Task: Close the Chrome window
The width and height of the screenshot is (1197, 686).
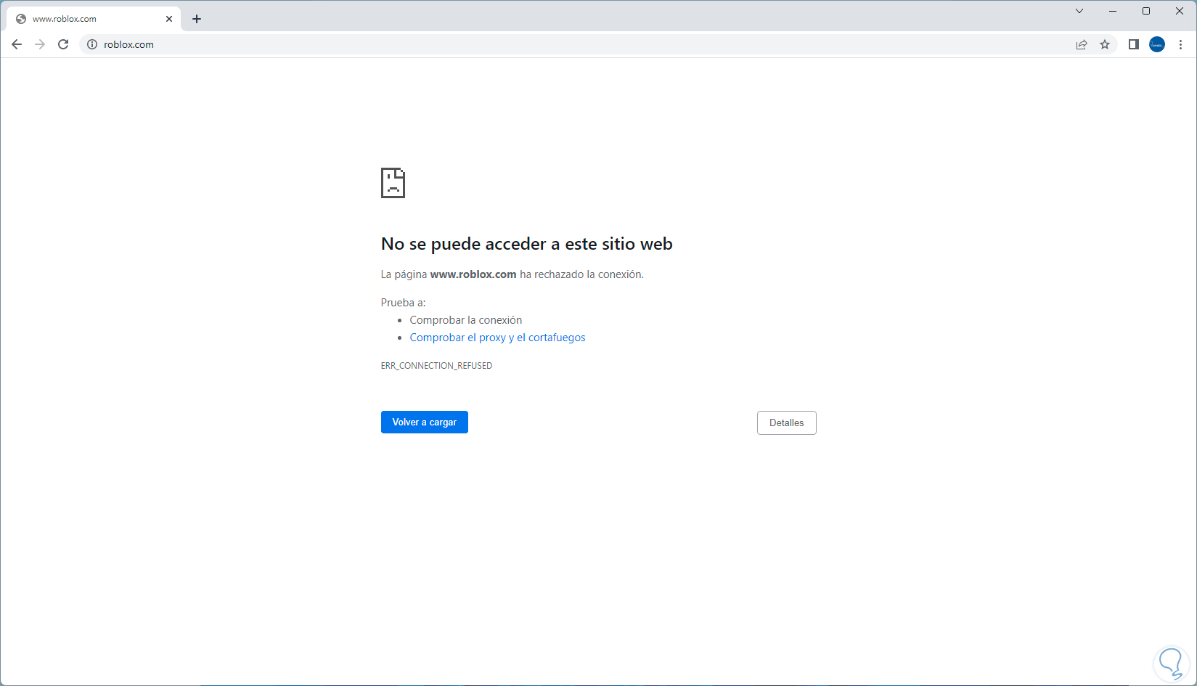Action: 1180,11
